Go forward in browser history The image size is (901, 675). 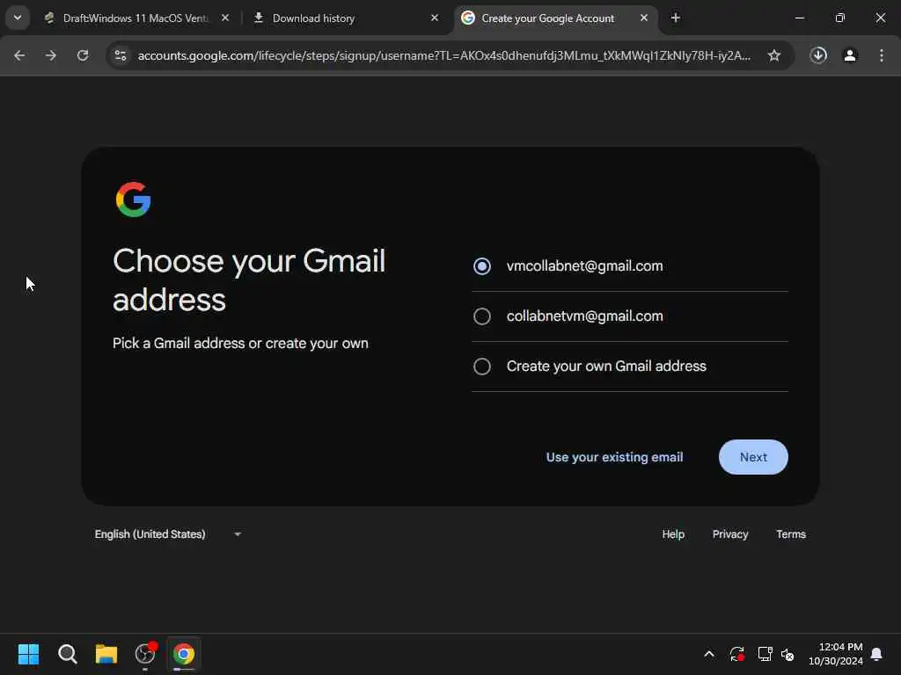[x=51, y=55]
